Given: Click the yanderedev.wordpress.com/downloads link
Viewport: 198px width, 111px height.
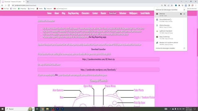Looking at the screenshot, I should tap(98, 70).
